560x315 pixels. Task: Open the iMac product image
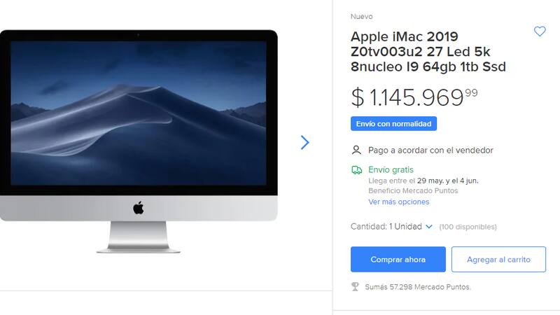[139, 142]
